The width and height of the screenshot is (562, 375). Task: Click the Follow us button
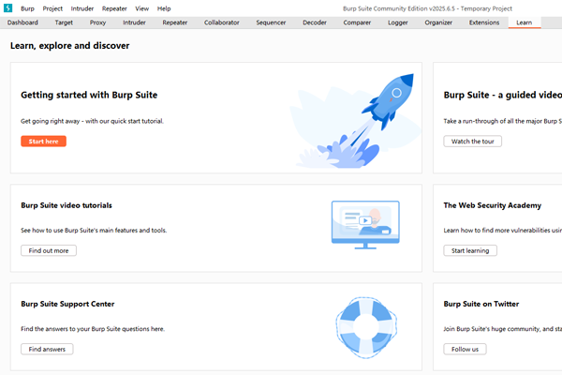pos(465,349)
